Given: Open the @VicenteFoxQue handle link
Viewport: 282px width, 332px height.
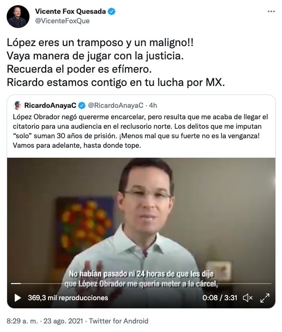Looking at the screenshot, I should pos(62,21).
